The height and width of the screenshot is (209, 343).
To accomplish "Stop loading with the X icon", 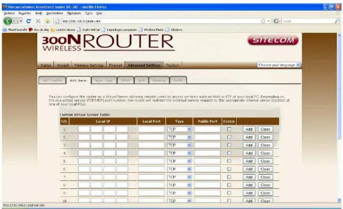I will (x=38, y=21).
